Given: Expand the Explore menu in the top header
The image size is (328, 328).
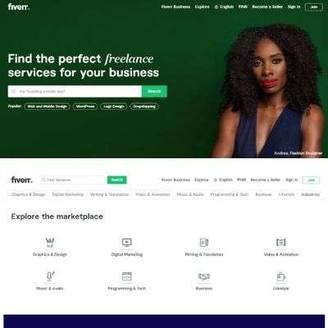Looking at the screenshot, I should (x=202, y=7).
